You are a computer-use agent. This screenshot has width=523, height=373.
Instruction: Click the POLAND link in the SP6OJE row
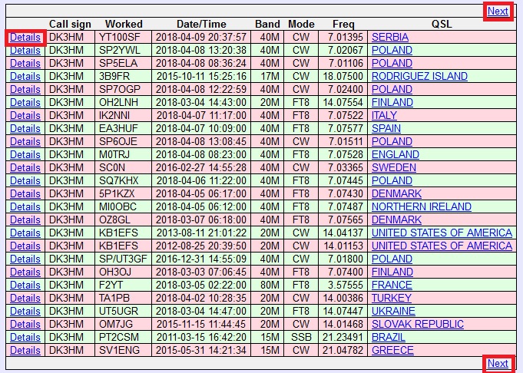tap(392, 141)
